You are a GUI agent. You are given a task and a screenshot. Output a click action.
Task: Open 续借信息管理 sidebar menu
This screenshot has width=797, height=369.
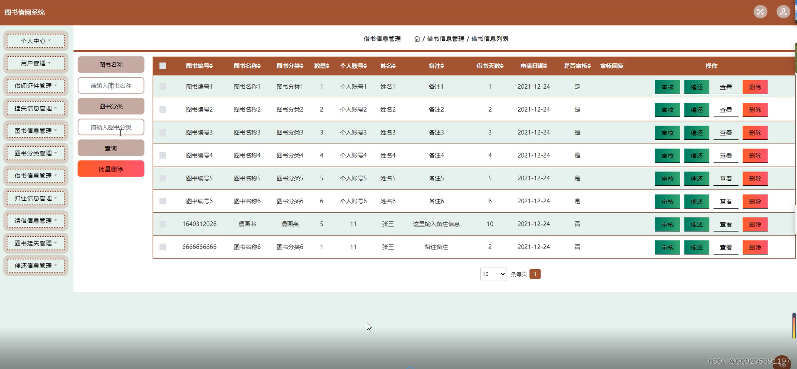[36, 221]
